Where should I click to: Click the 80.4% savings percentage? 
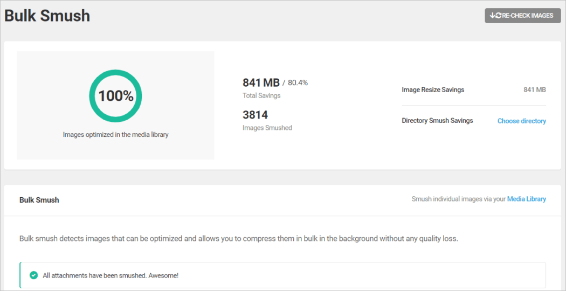point(298,83)
